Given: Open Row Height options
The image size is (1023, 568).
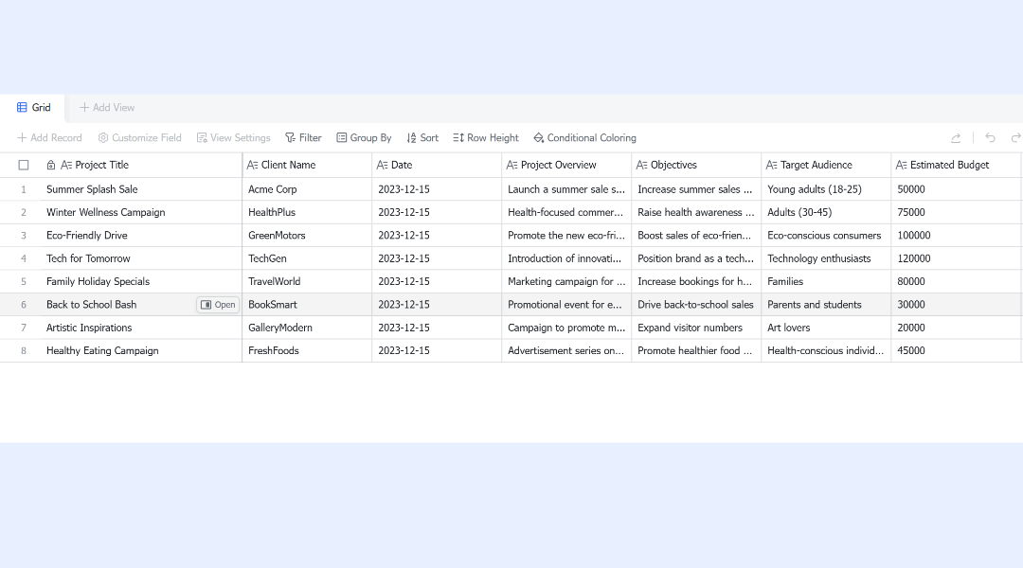Looking at the screenshot, I should pos(486,137).
